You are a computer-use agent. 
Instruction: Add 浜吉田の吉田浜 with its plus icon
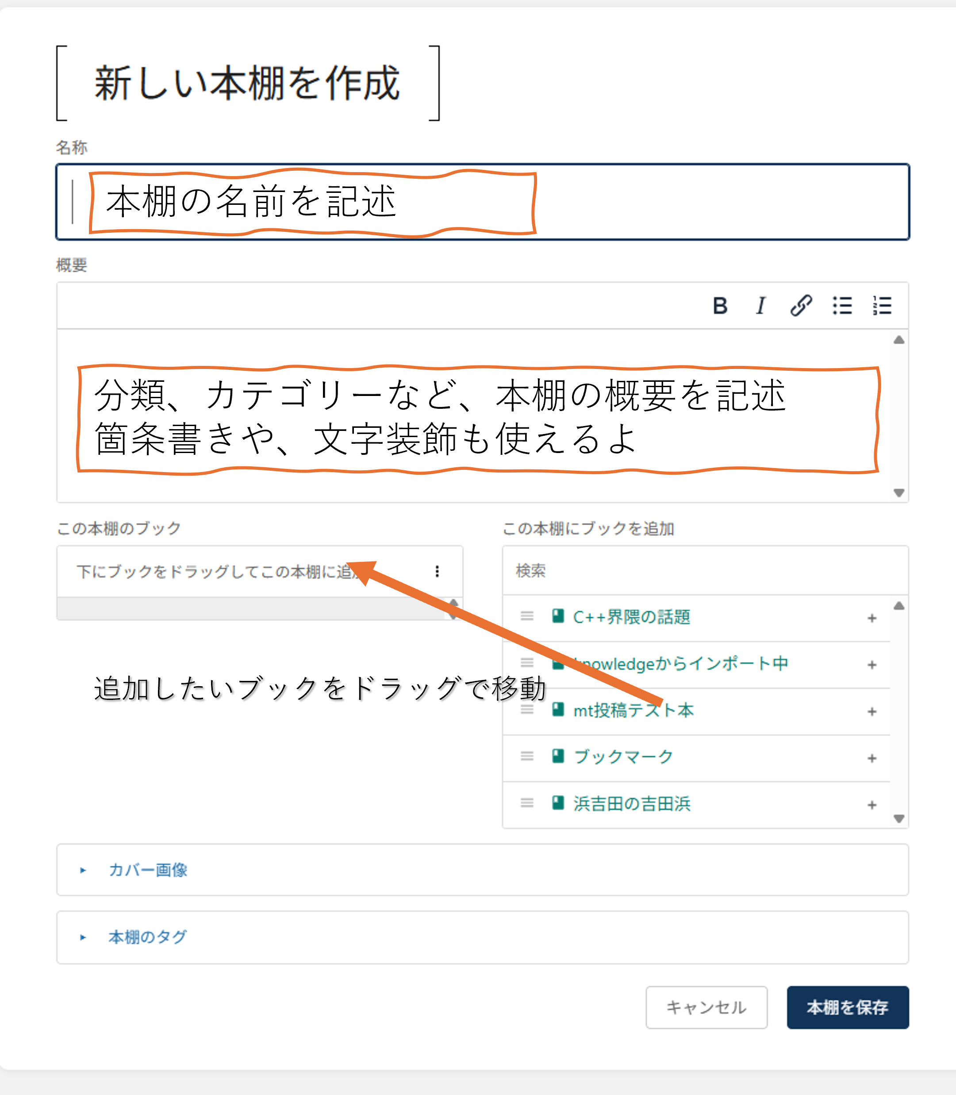[872, 805]
